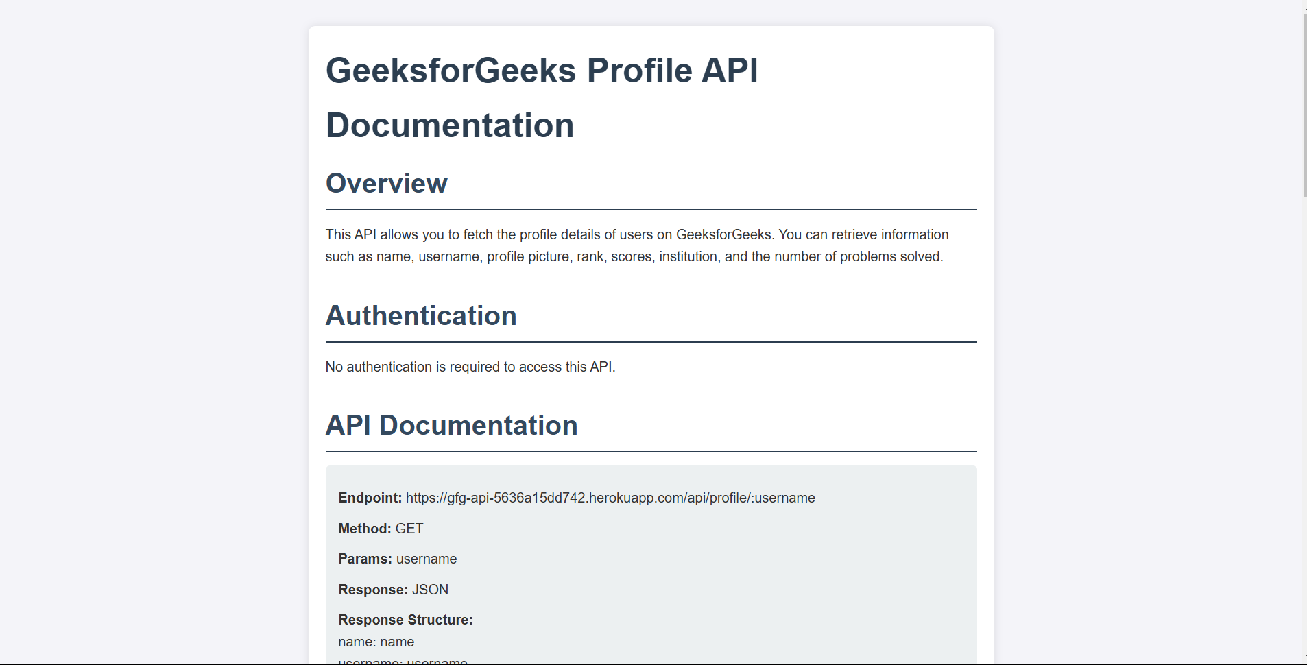Click the 'Response Structure:' label
1307x665 pixels.
(x=405, y=620)
